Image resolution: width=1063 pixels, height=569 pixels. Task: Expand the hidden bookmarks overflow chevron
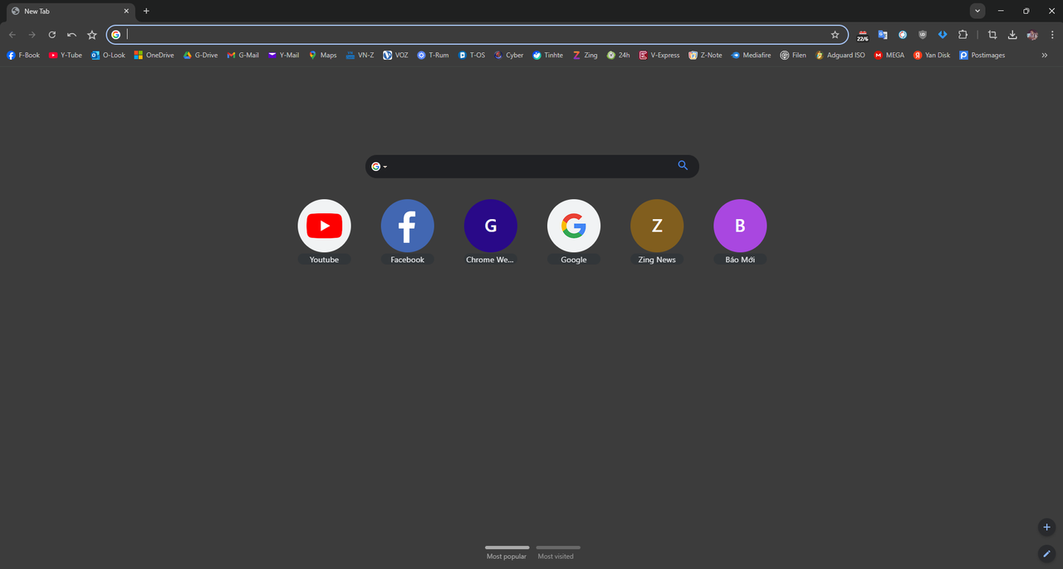(1044, 55)
